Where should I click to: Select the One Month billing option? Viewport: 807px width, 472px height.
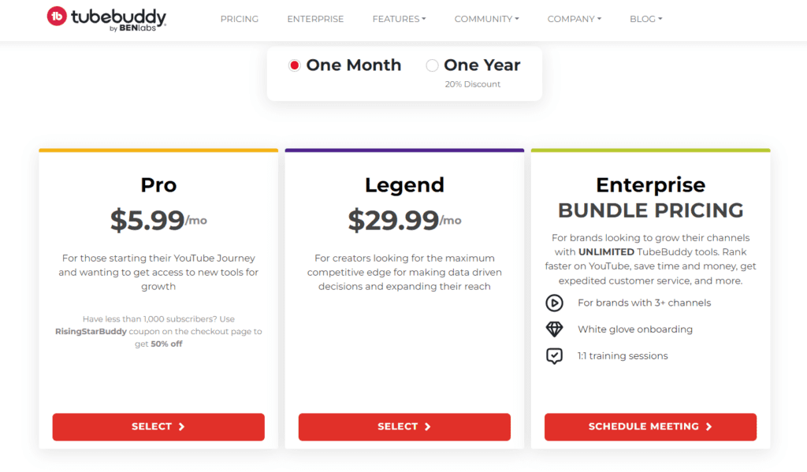point(295,65)
